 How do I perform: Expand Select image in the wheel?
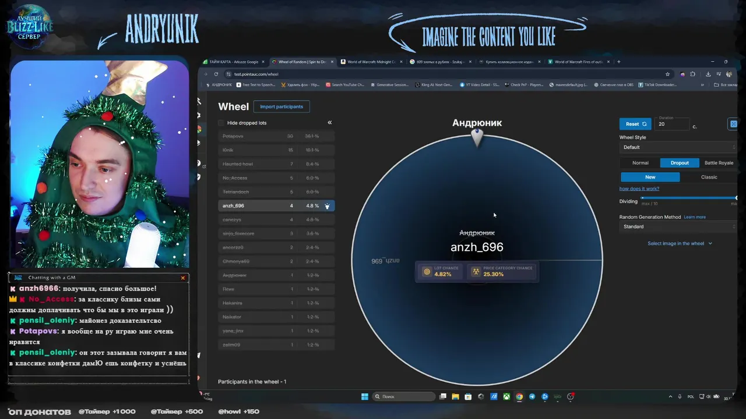click(x=680, y=243)
